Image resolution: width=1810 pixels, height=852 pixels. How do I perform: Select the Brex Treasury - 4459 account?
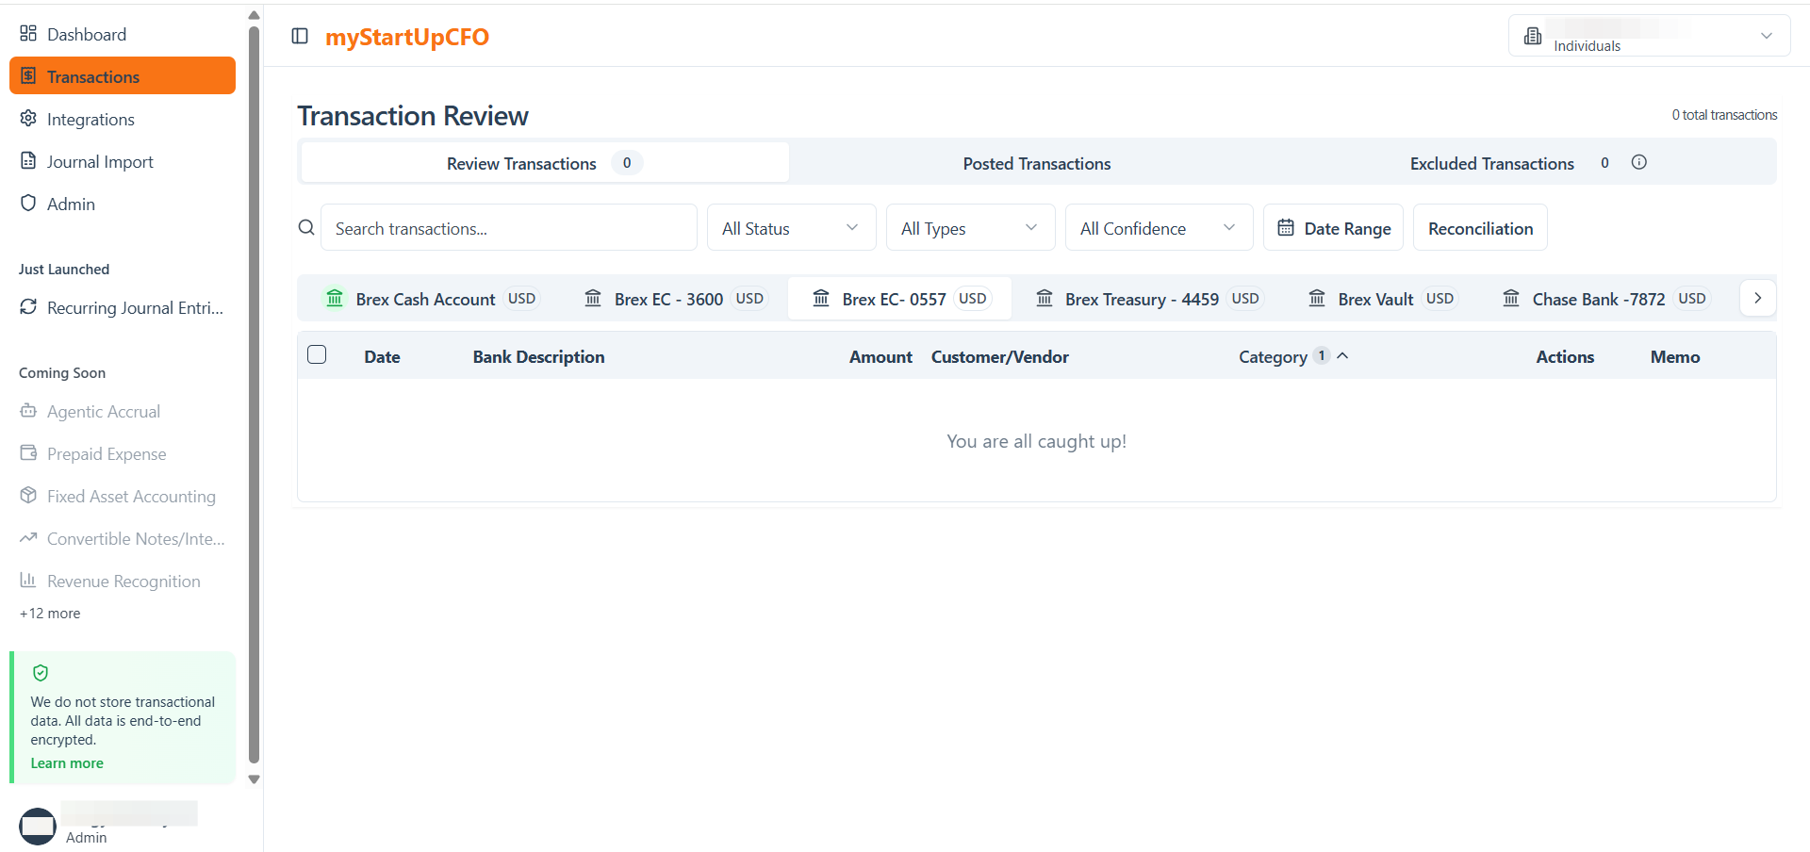pyautogui.click(x=1147, y=299)
